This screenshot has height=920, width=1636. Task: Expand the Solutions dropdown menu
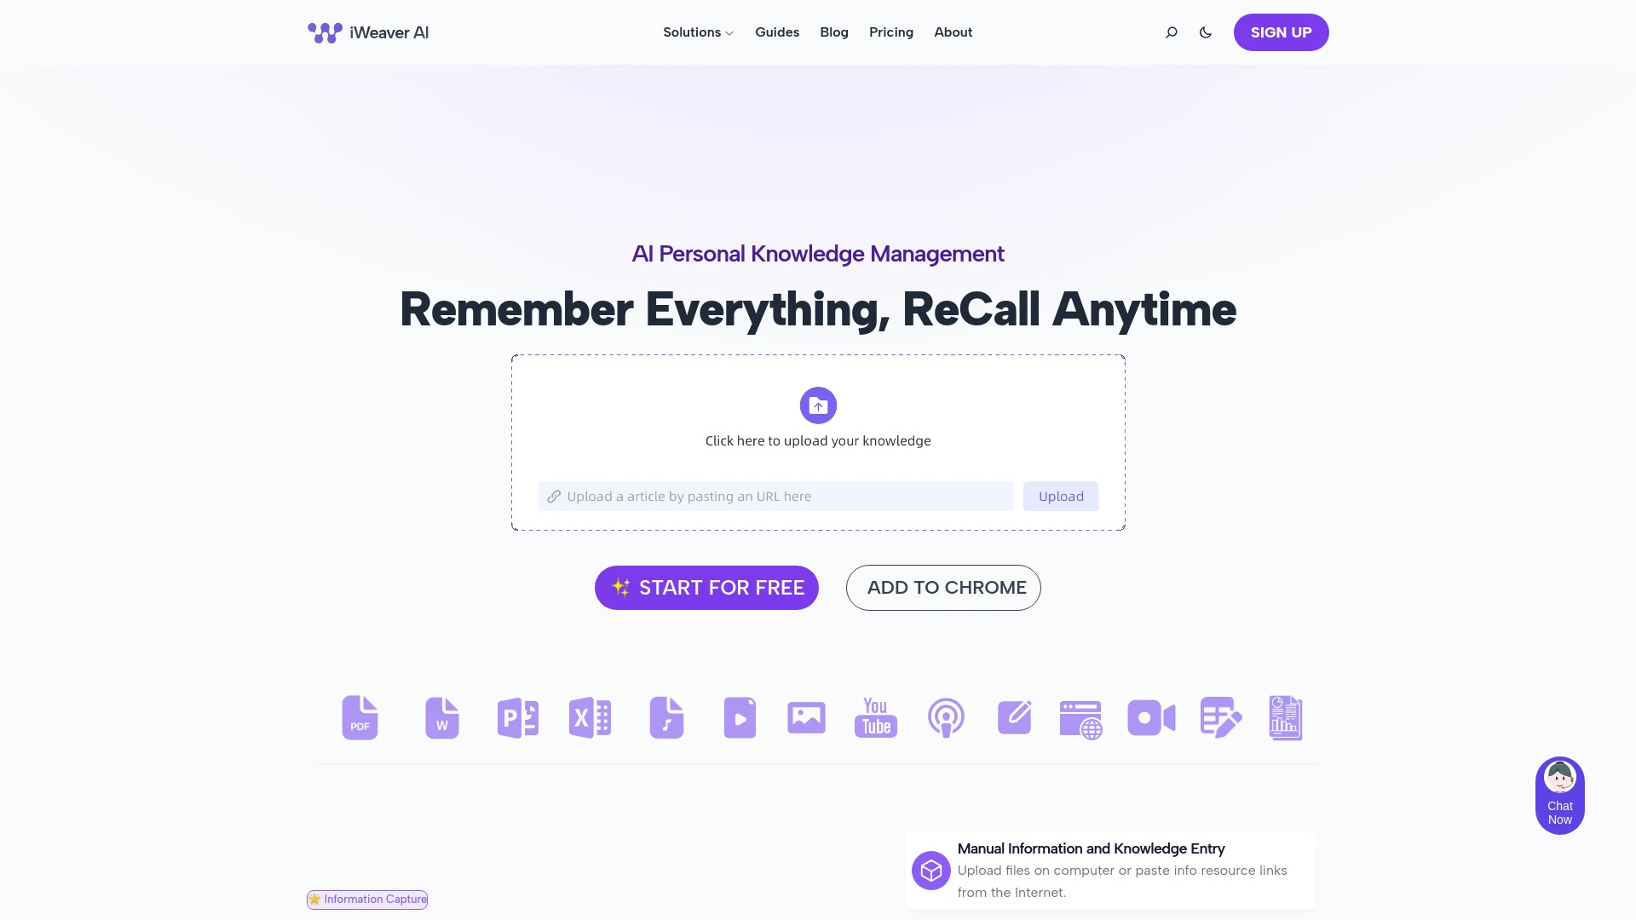(697, 32)
